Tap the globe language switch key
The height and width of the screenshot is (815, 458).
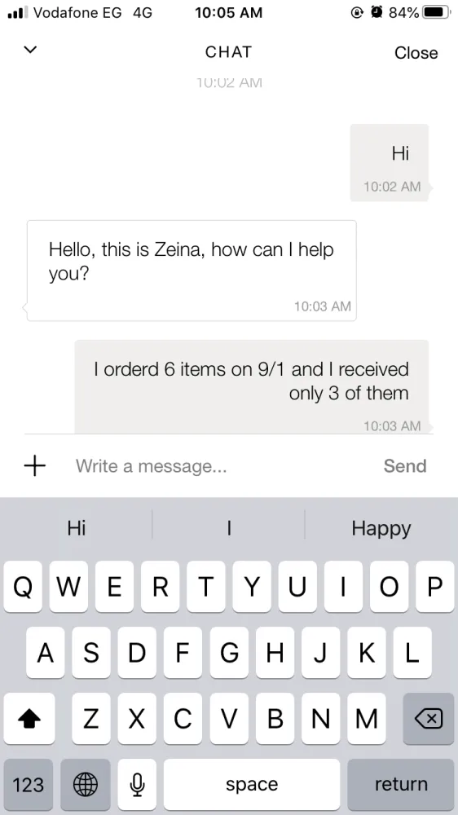(86, 784)
